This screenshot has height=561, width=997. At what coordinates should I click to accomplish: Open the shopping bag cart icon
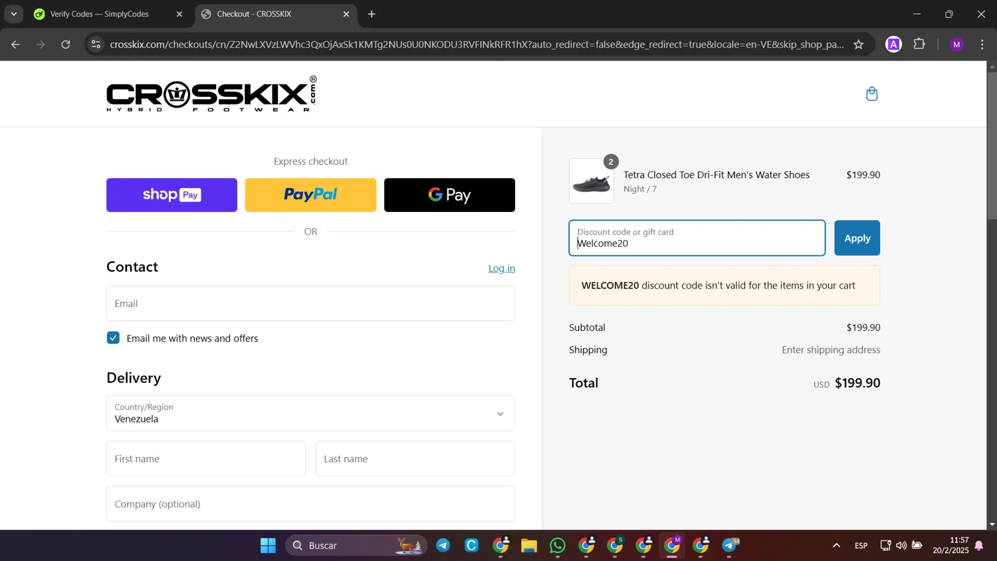tap(872, 94)
